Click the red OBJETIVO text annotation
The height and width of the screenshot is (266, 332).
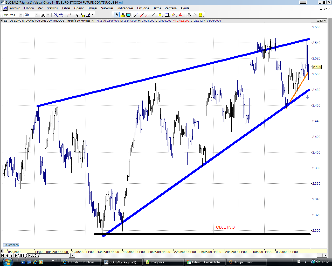click(x=225, y=227)
